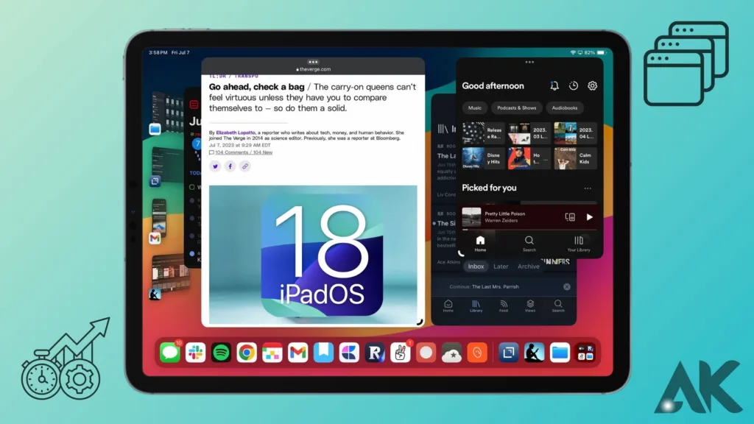The width and height of the screenshot is (754, 424).
Task: Open the Elizabeth Lopatto author link
Action: [236, 132]
